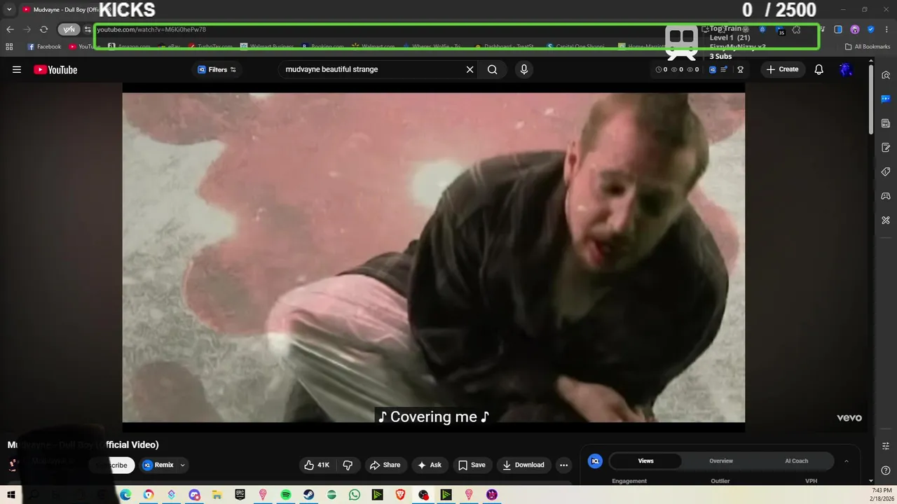The height and width of the screenshot is (504, 897).
Task: Open File Explorer from the taskbar
Action: pos(217,495)
